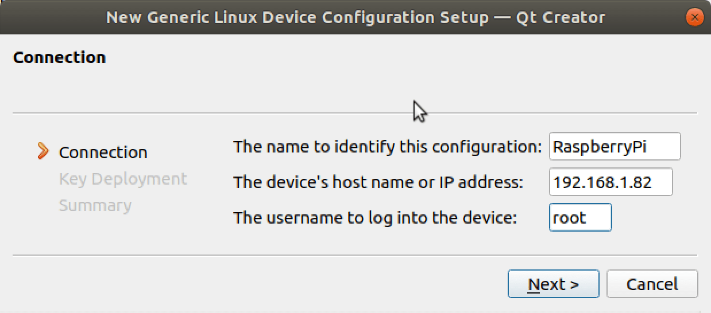Close the dialog with the orange X button
711x313 pixels.
(x=695, y=17)
